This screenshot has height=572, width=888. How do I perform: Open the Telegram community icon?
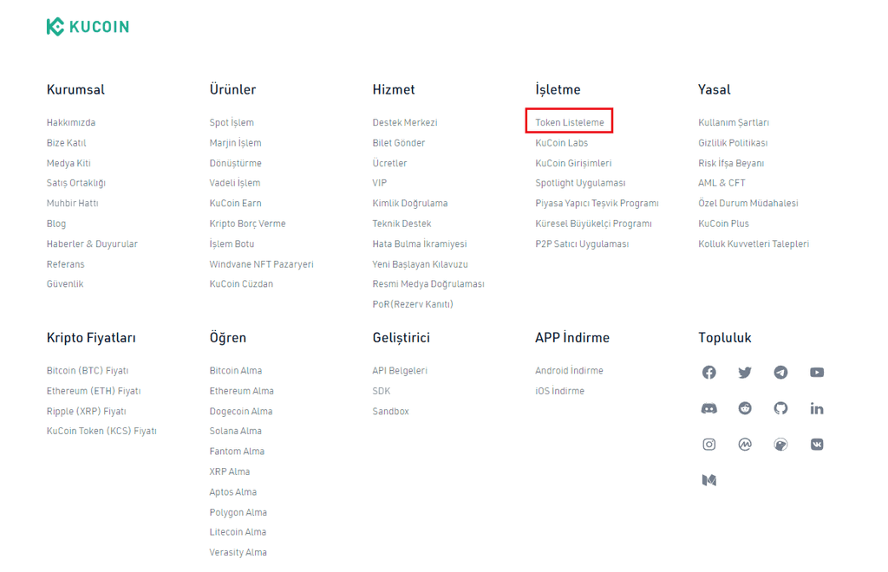click(x=781, y=373)
